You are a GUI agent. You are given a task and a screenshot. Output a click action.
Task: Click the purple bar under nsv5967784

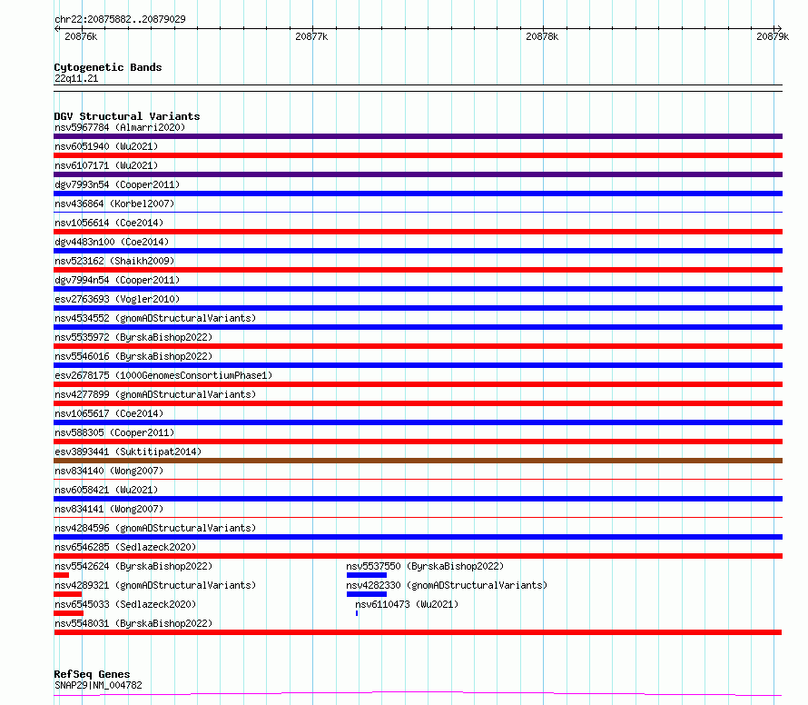418,136
